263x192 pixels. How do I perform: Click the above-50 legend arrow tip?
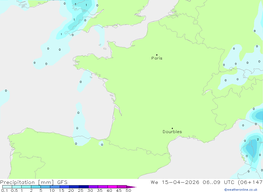131,187
